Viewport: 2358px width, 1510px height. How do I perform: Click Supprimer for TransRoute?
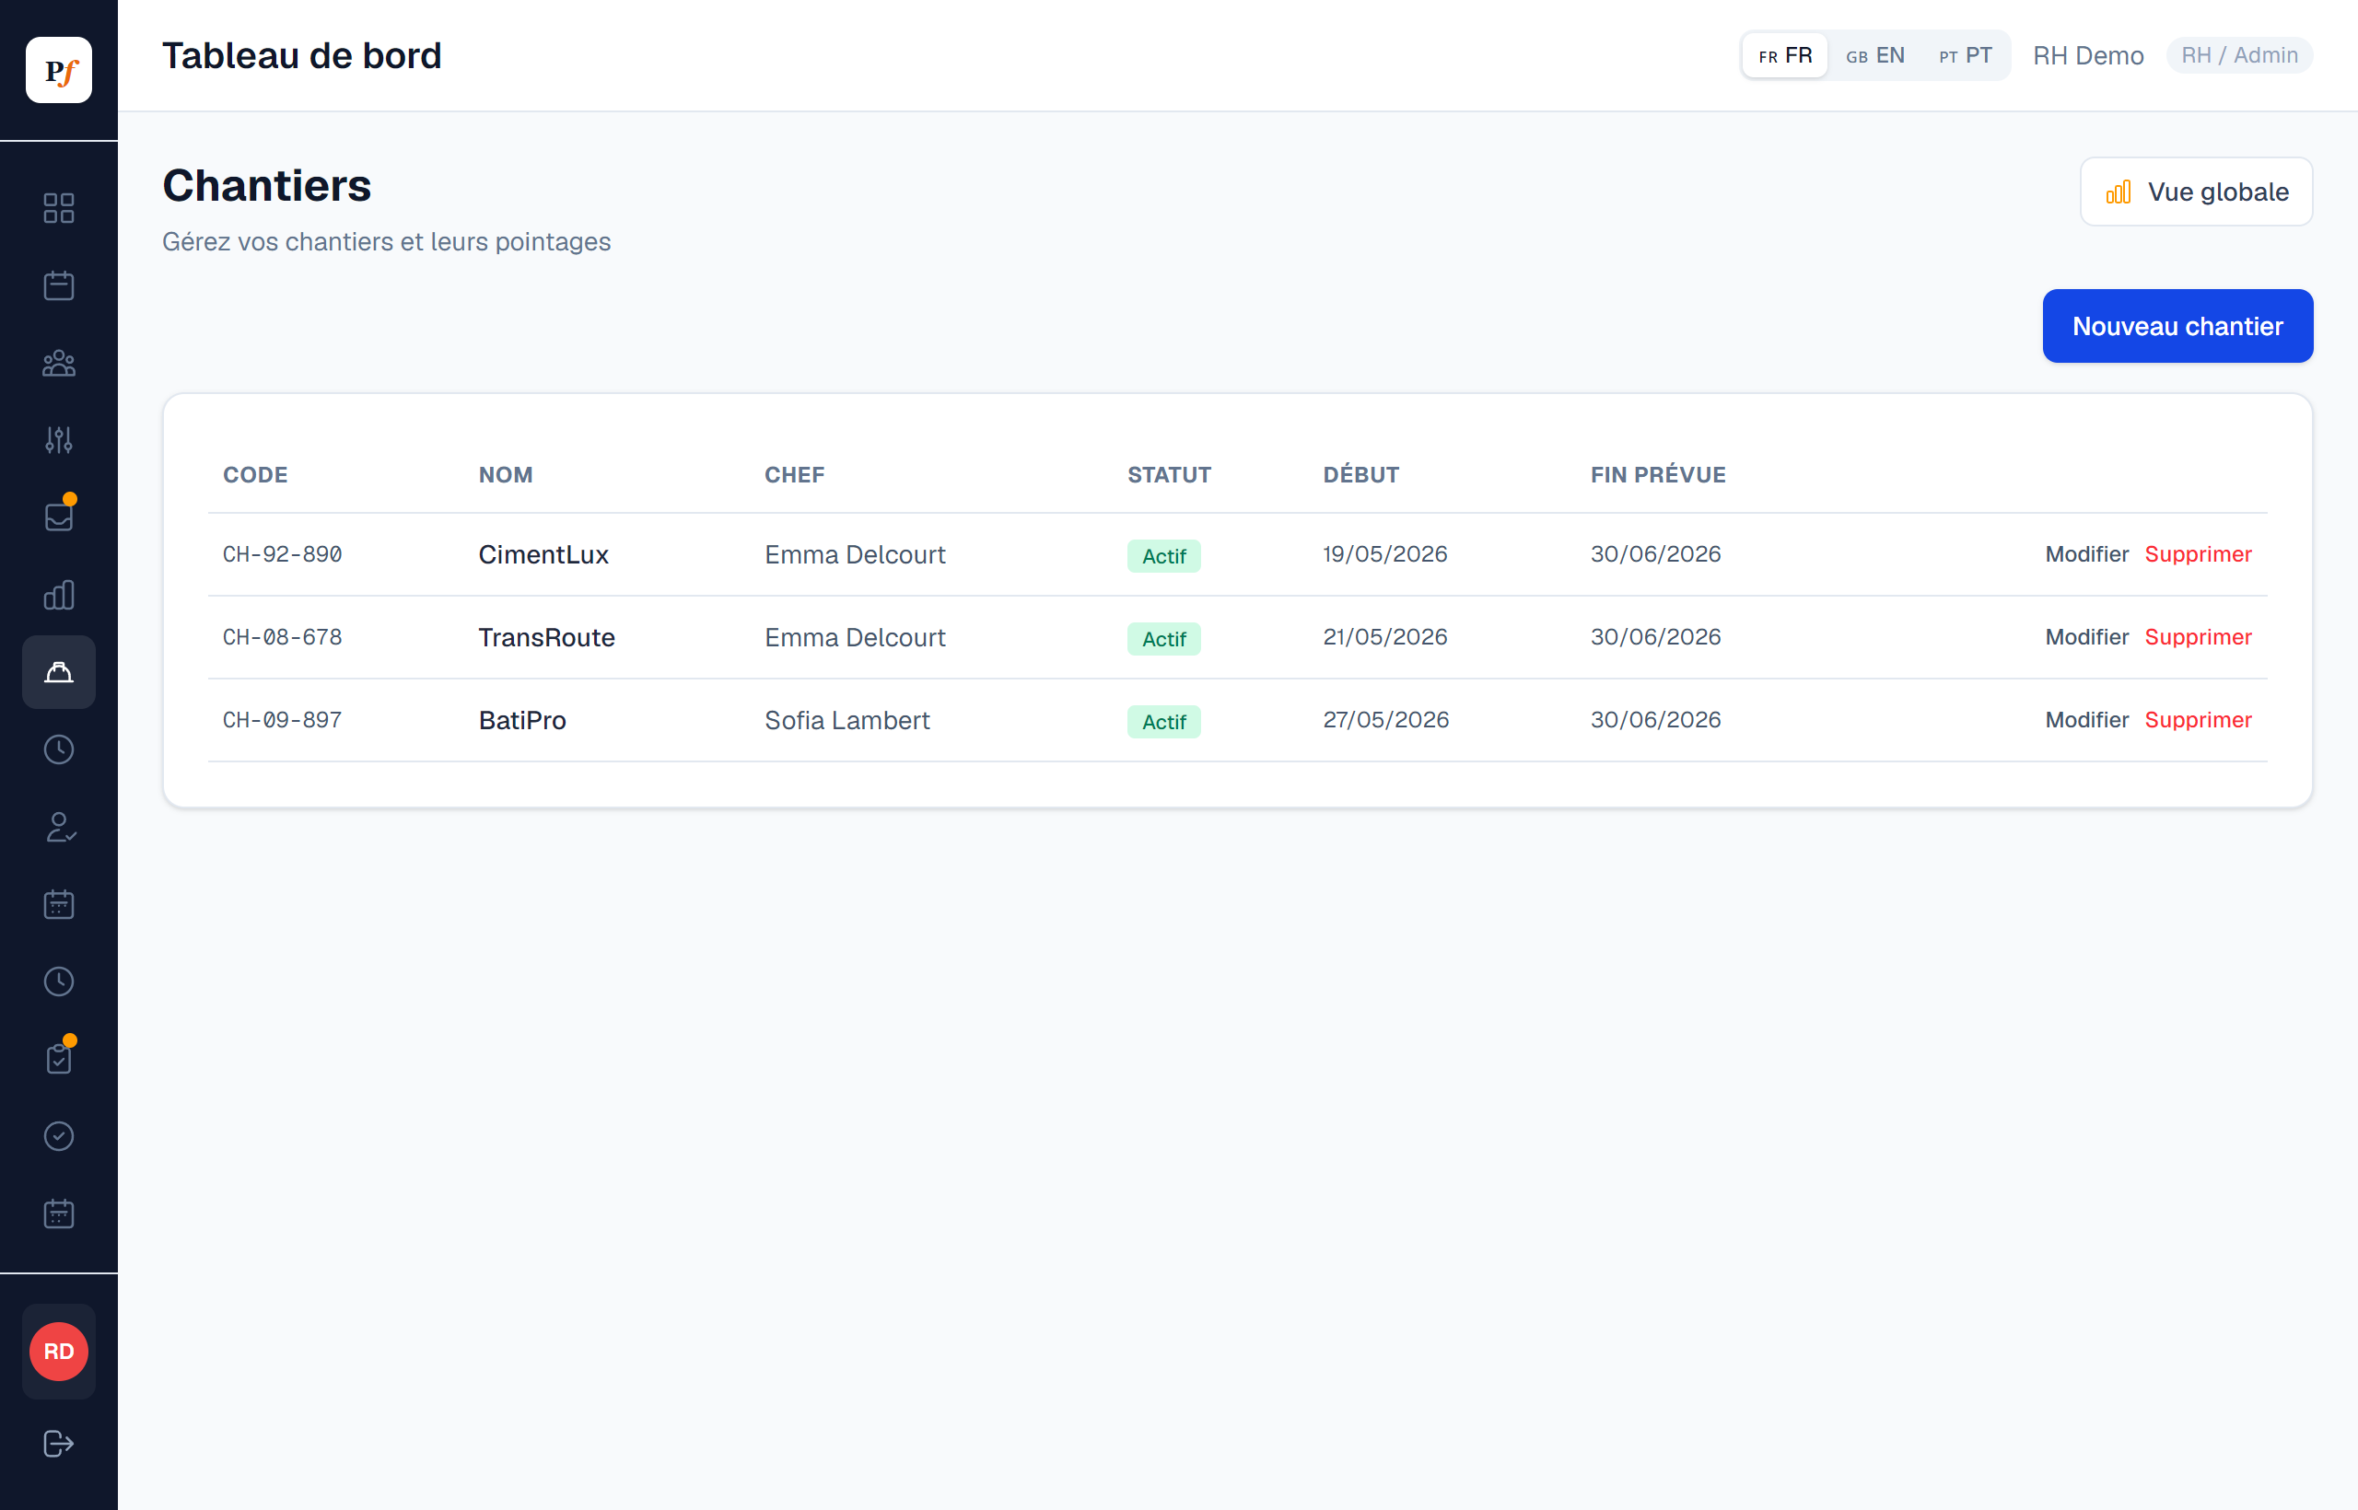(x=2197, y=636)
